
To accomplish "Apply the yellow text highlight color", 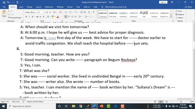I will 53,17.
